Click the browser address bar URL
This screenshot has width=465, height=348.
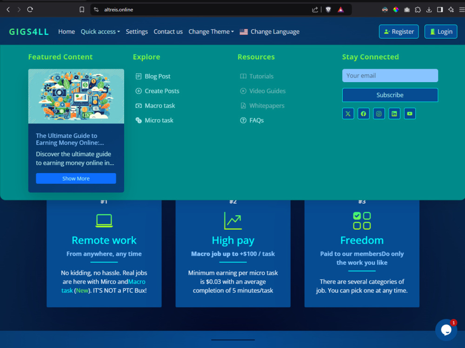click(x=118, y=9)
